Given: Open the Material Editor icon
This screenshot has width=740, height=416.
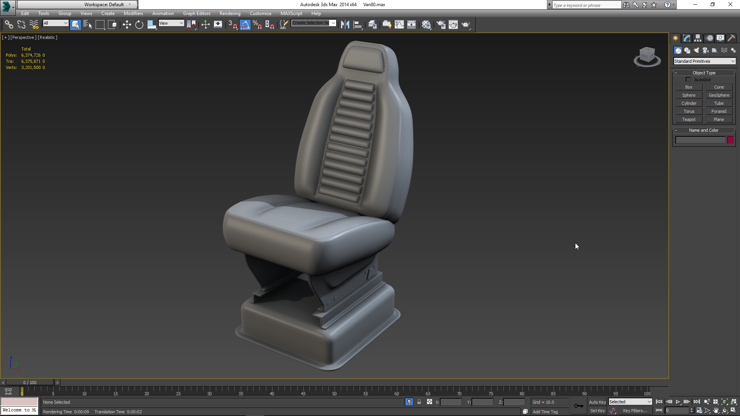Looking at the screenshot, I should point(426,25).
